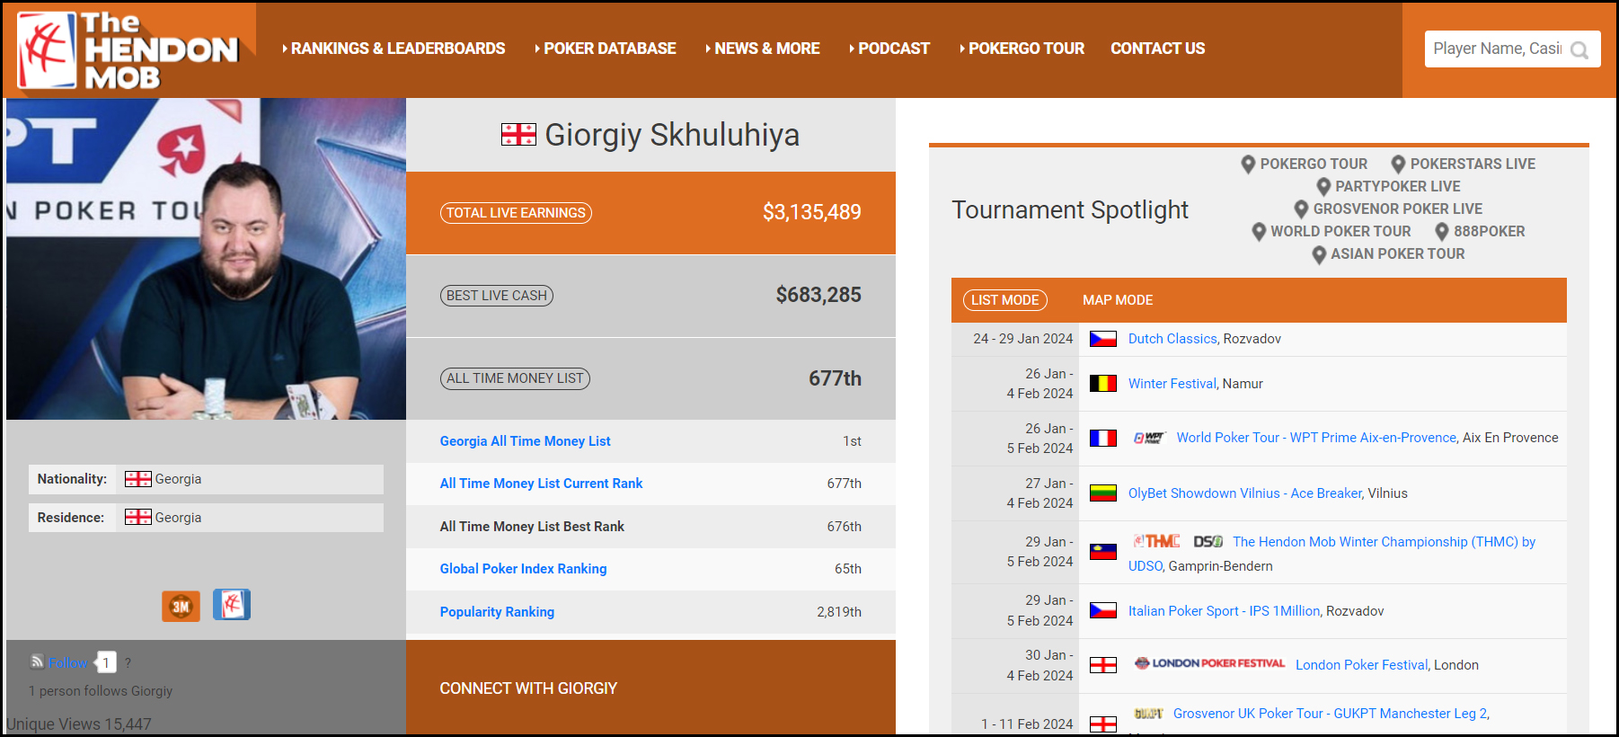This screenshot has width=1619, height=737.
Task: Click the London Poker Festival logo
Action: (x=1209, y=664)
